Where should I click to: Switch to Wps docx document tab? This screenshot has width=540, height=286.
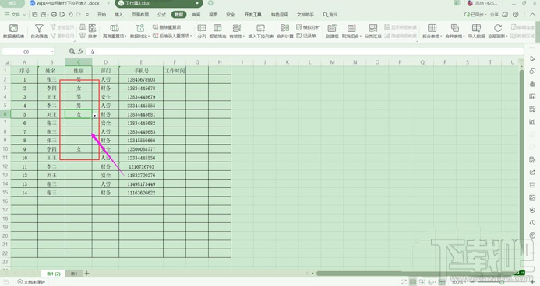pyautogui.click(x=68, y=3)
